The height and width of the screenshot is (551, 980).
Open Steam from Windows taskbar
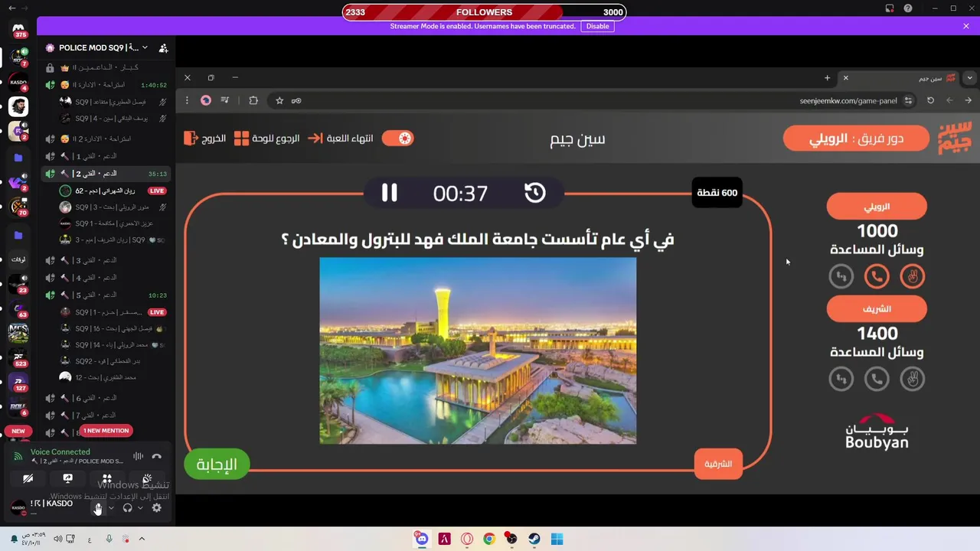coord(534,539)
